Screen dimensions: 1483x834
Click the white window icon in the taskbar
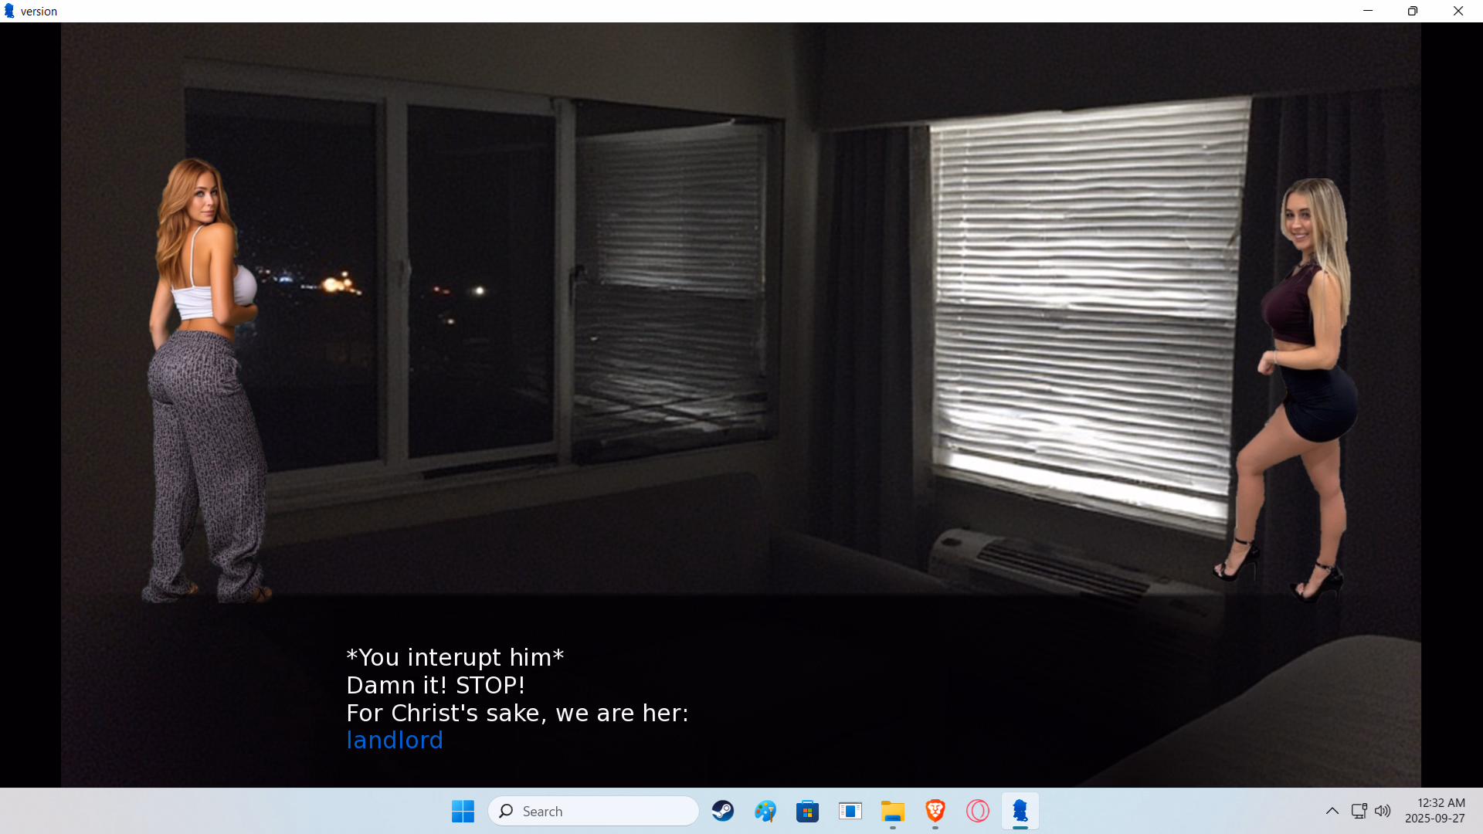pos(850,811)
